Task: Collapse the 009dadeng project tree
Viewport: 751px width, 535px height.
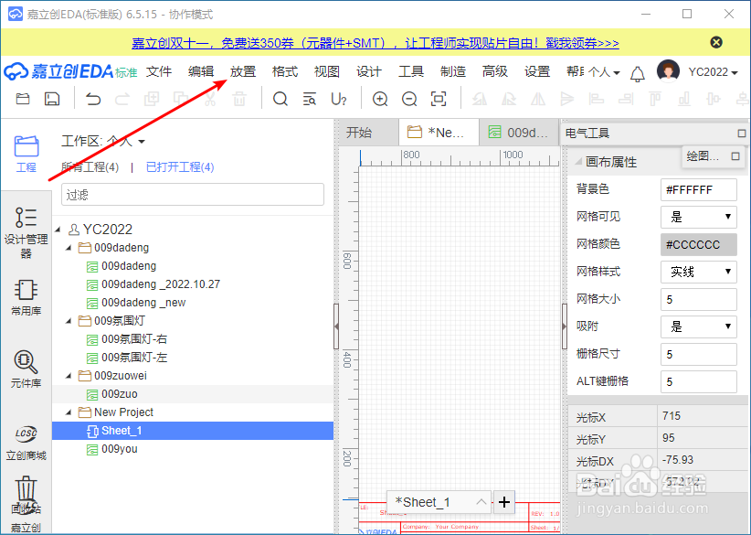Action: [x=69, y=247]
